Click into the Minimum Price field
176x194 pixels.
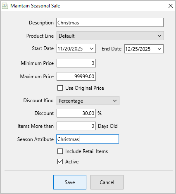coord(76,63)
